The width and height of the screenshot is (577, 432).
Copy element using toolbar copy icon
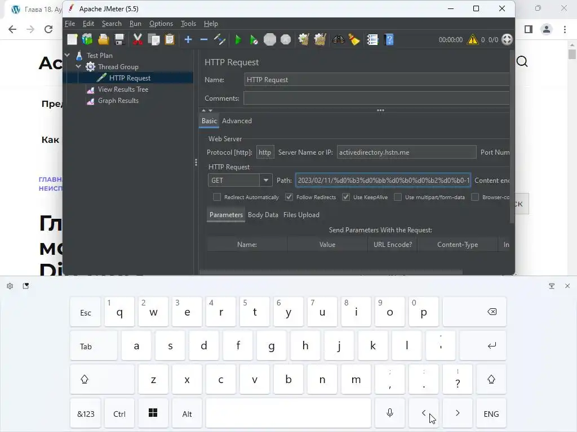click(x=154, y=39)
